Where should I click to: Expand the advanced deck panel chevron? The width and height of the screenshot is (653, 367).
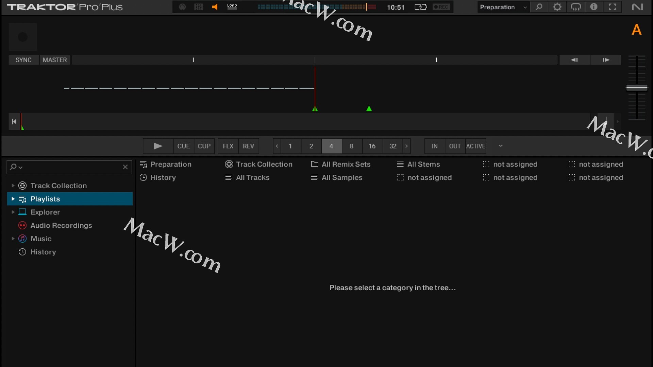tap(501, 146)
